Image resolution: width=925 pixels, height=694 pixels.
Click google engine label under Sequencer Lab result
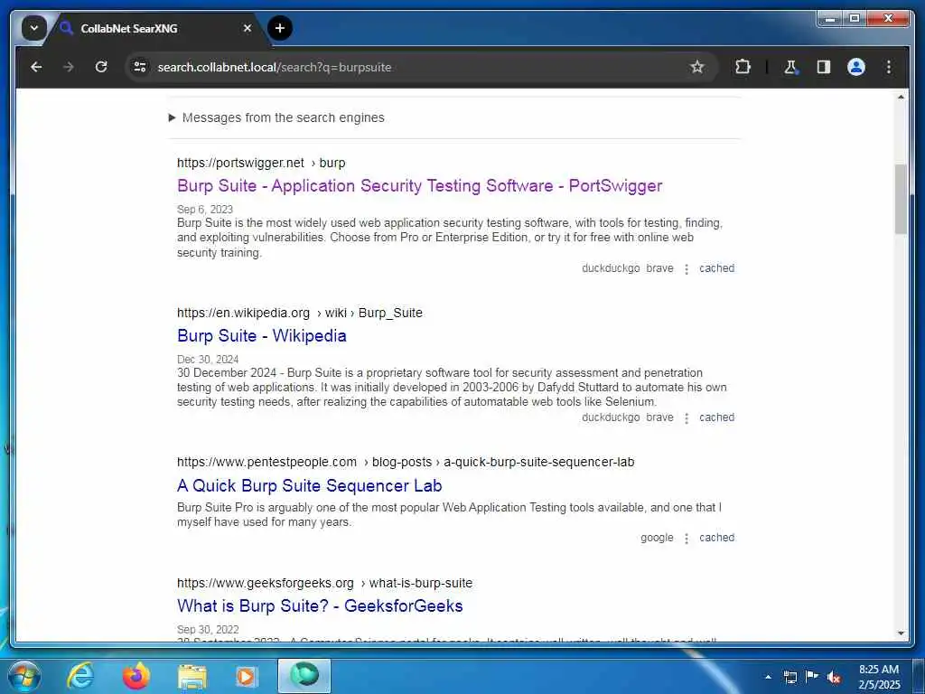point(658,538)
